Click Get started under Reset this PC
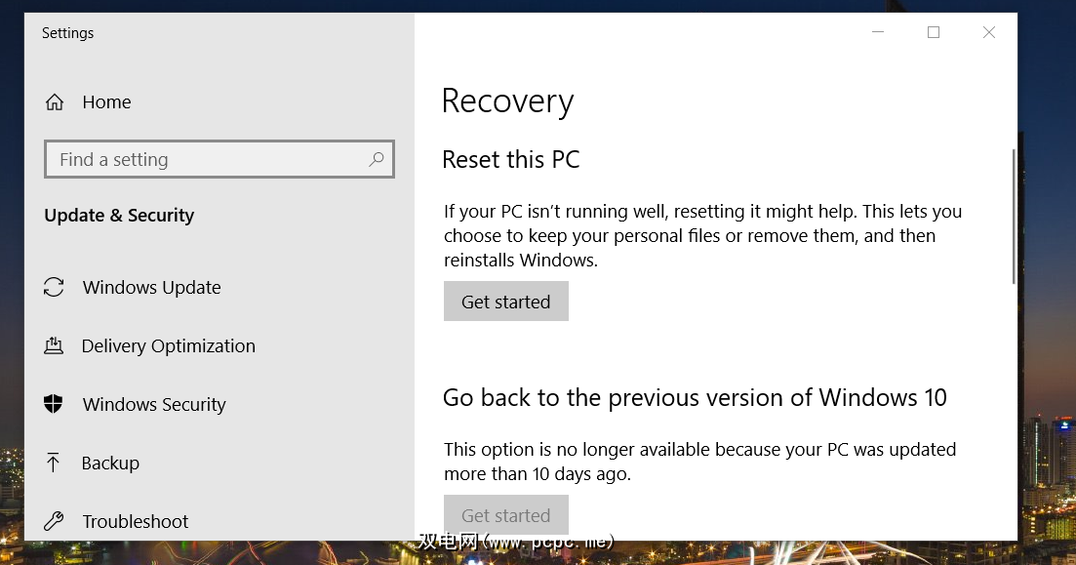1076x565 pixels. tap(505, 302)
